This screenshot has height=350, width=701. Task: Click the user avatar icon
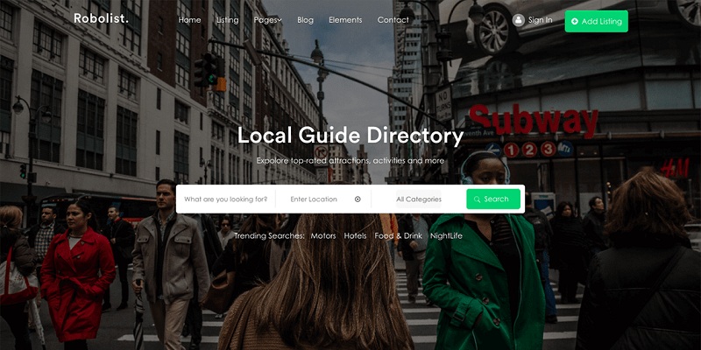point(518,20)
